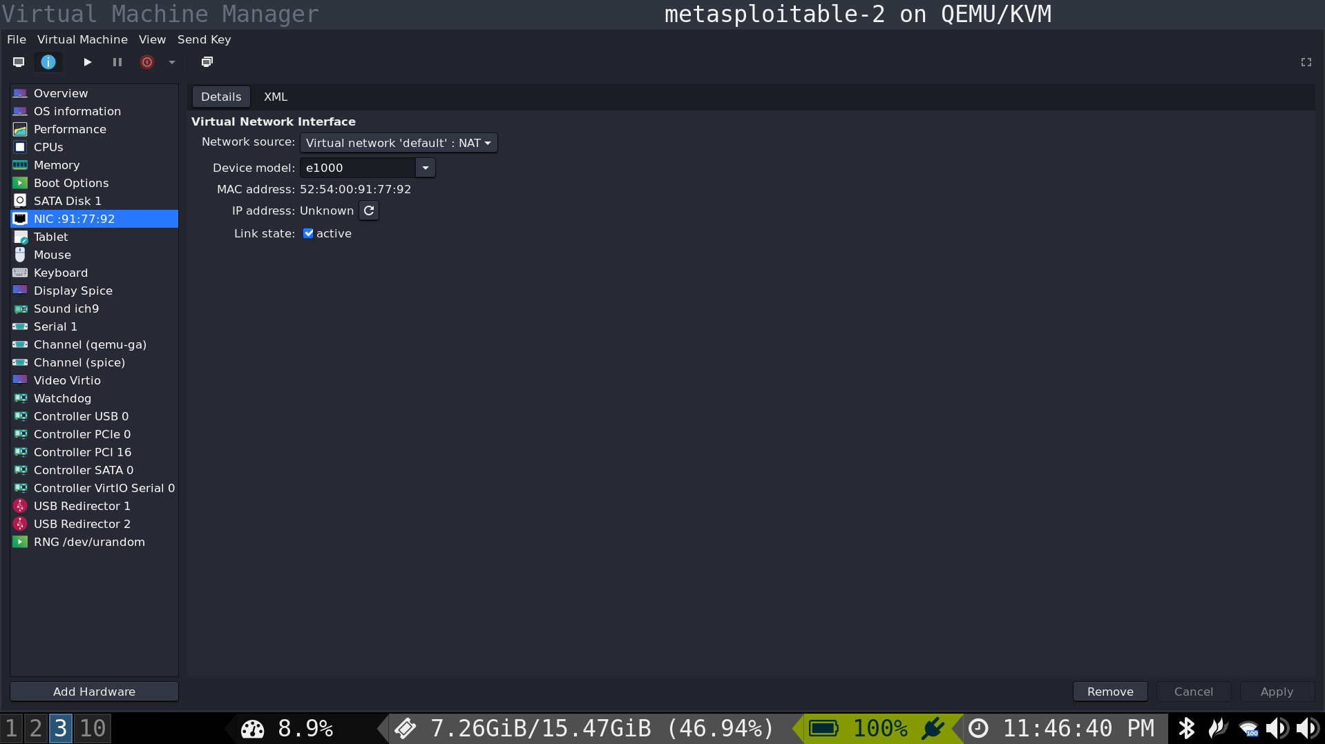Select RNG /dev/urandom device
This screenshot has width=1325, height=744.
click(x=94, y=542)
